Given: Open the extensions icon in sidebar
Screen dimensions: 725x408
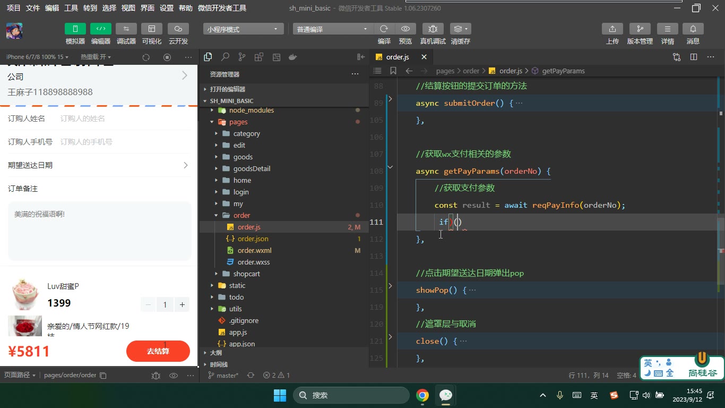Looking at the screenshot, I should (259, 57).
